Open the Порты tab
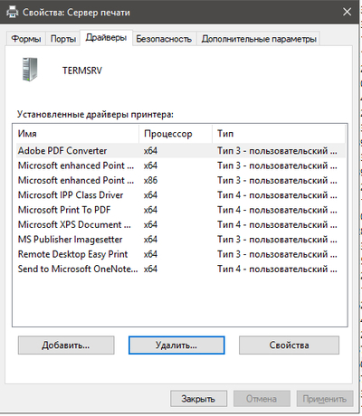Image resolution: width=362 pixels, height=416 pixels. coord(63,39)
